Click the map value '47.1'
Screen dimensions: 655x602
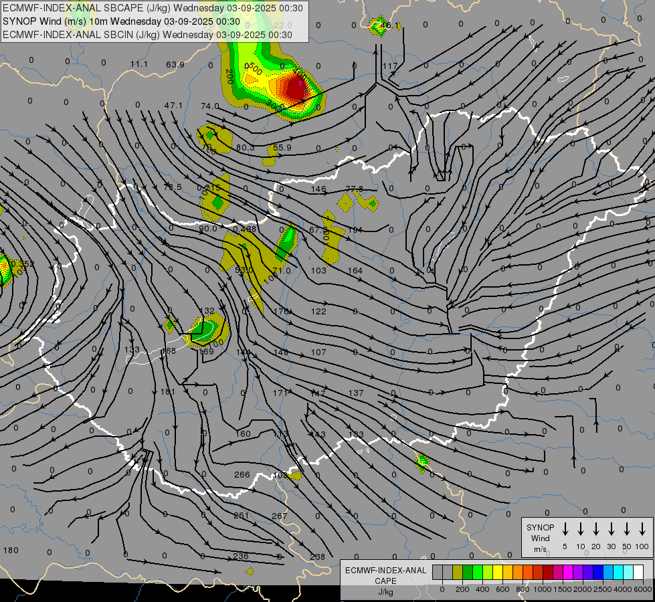173,105
